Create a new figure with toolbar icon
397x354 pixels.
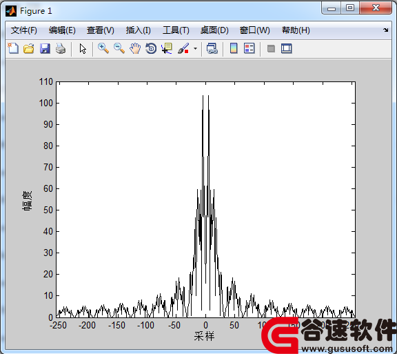coord(13,48)
